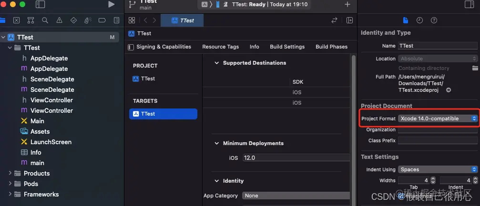Open Indent Using Spaces dropdown
This screenshot has width=480, height=206.
[438, 169]
